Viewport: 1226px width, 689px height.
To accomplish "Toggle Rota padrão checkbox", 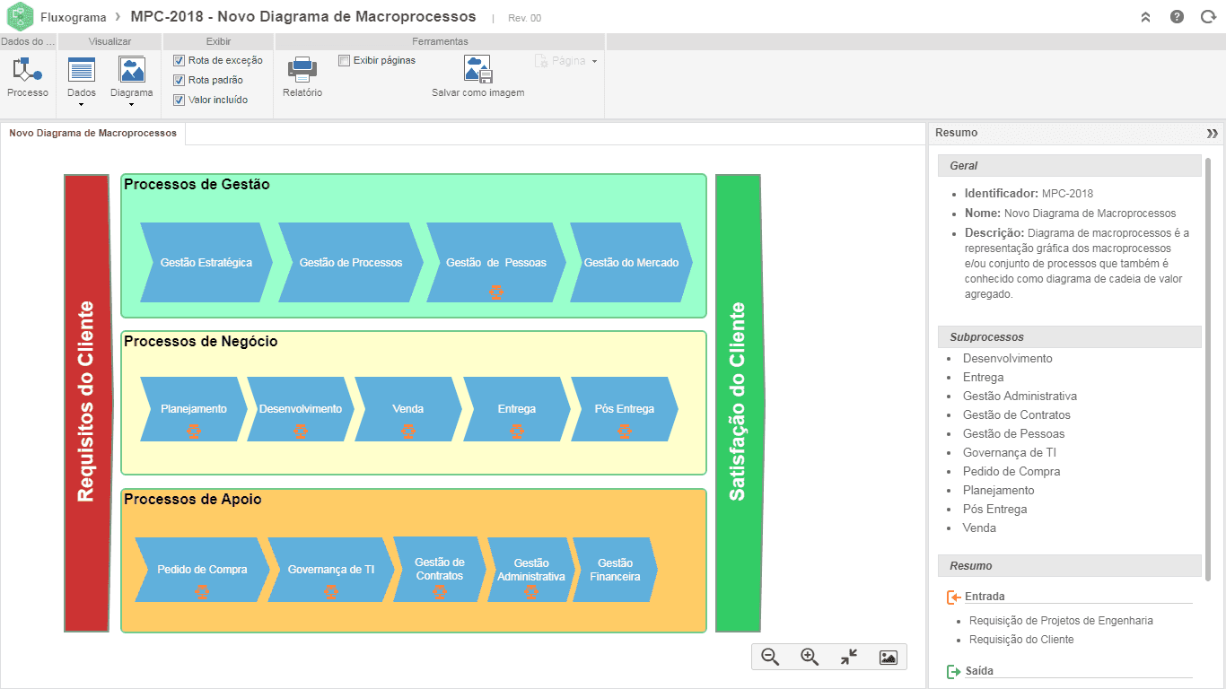I will click(179, 80).
